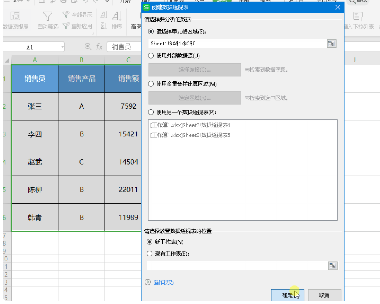The height and width of the screenshot is (304, 380).
Task: Choose the 现有工作表 radio option
Action: pos(150,254)
